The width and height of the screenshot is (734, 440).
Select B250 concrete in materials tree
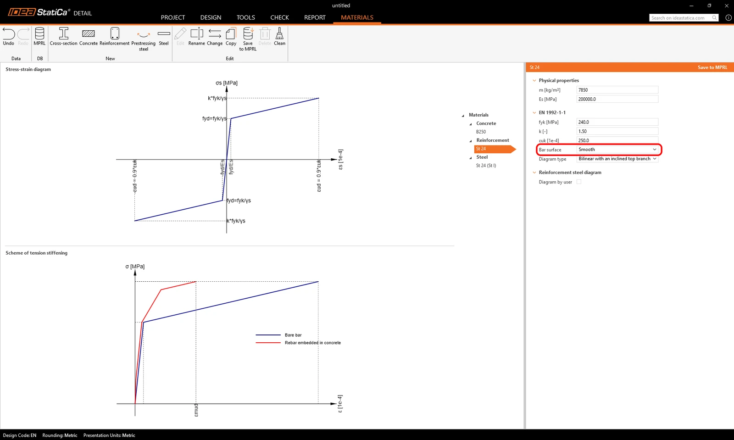coord(481,132)
